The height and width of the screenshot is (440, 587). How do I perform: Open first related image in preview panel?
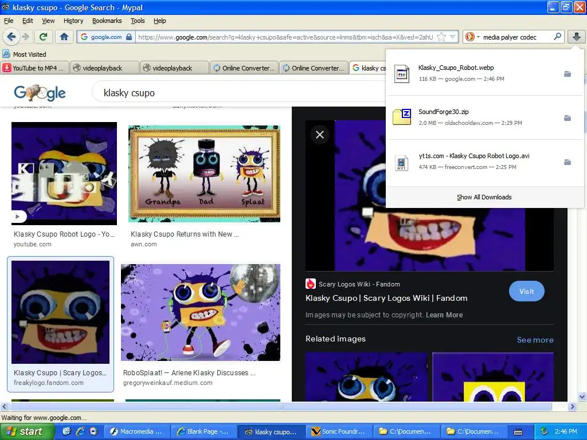(366, 377)
